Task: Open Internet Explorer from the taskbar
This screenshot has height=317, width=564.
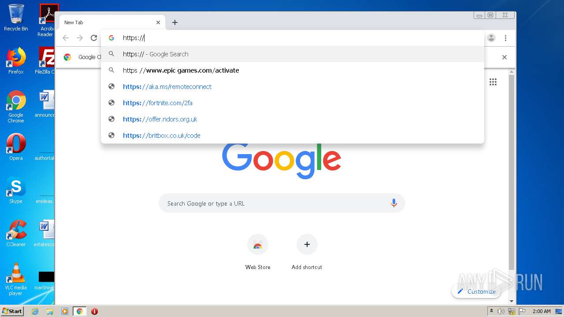Action: pos(35,311)
